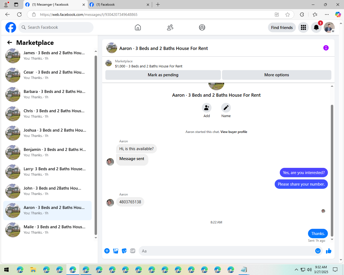Viewport: 344px width, 275px height.
Task: Click Mark as pending button
Action: pos(163,75)
